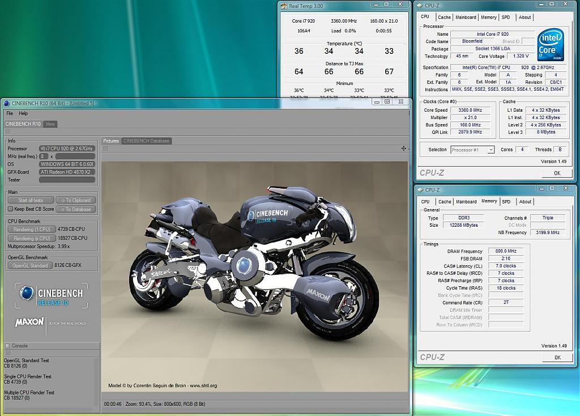The height and width of the screenshot is (416, 580).
Task: Click the 8126 CB-GFX score value
Action: pos(68,265)
